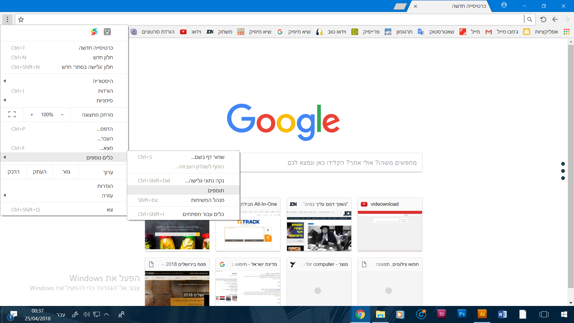Click the fullscreen icon in zoom row
This screenshot has width=574, height=323.
coord(12,115)
